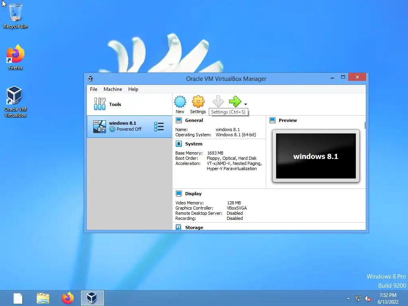This screenshot has width=408, height=306.
Task: Open the Machine menu
Action: coord(113,89)
